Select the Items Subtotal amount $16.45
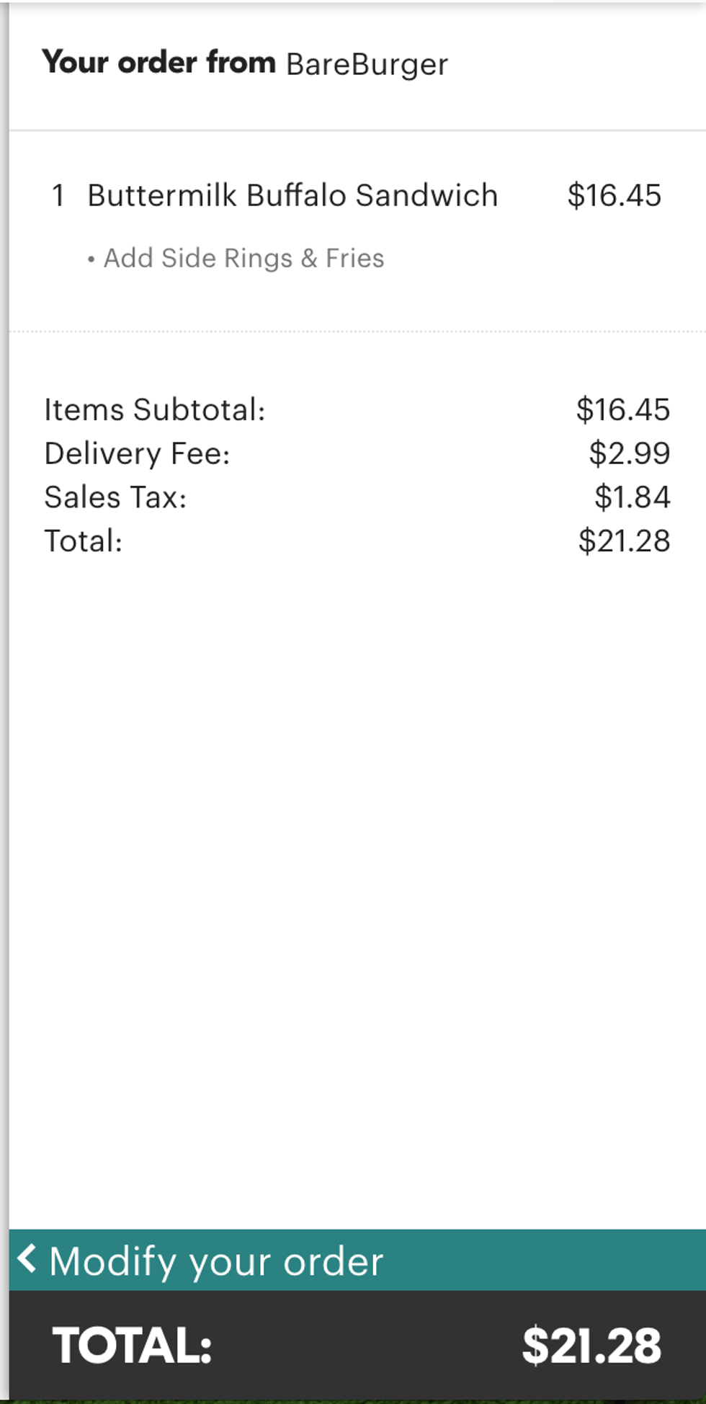The width and height of the screenshot is (706, 1404). point(623,409)
